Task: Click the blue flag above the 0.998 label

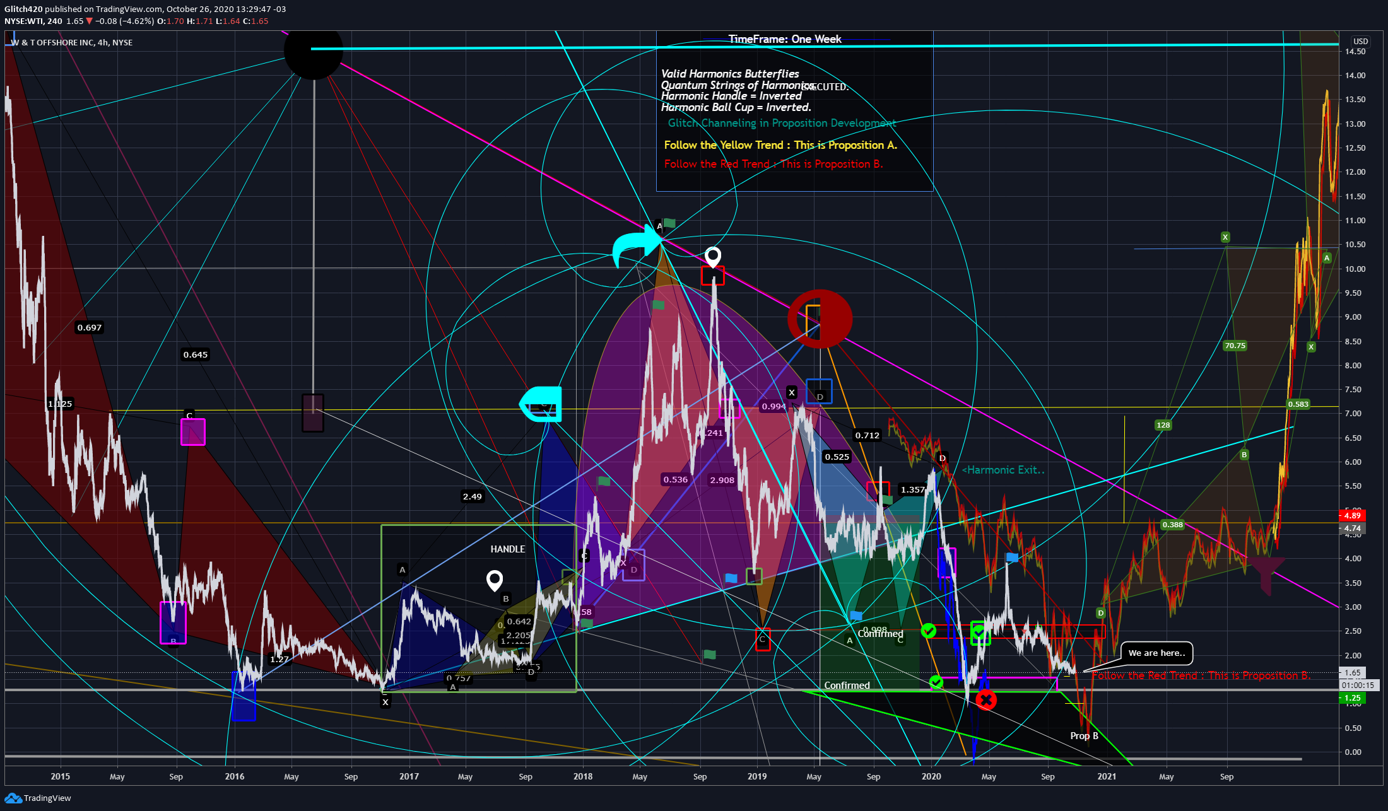Action: point(856,615)
